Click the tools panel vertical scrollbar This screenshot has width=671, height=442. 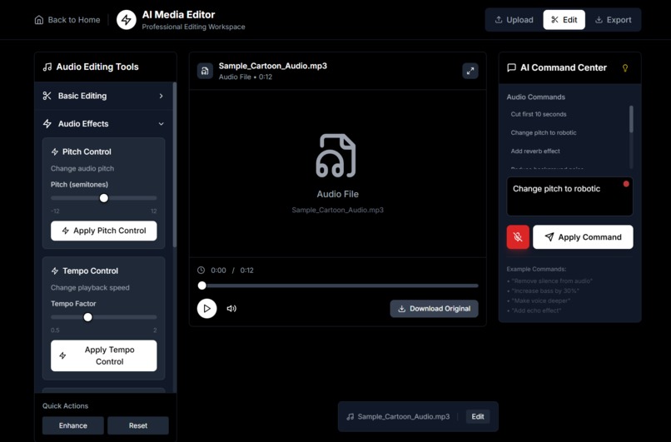click(175, 165)
